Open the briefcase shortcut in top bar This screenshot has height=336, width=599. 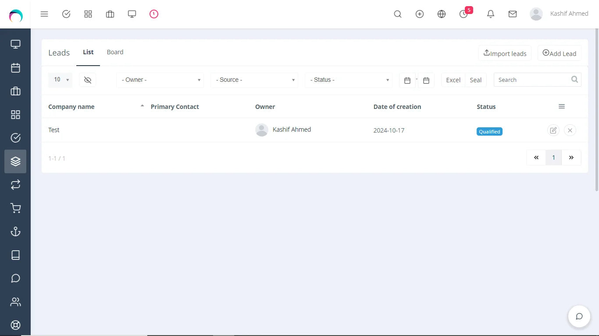click(110, 14)
